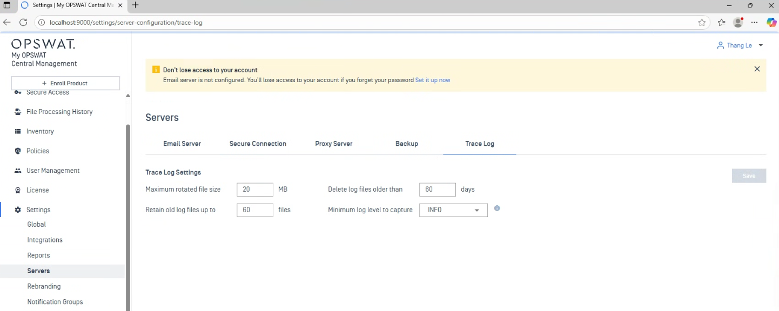Select the Proxy Server tab
Screen dimensions: 779x311
tap(334, 144)
